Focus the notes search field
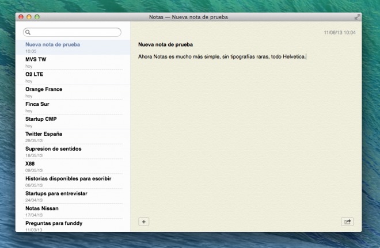380x248 pixels. [x=72, y=32]
